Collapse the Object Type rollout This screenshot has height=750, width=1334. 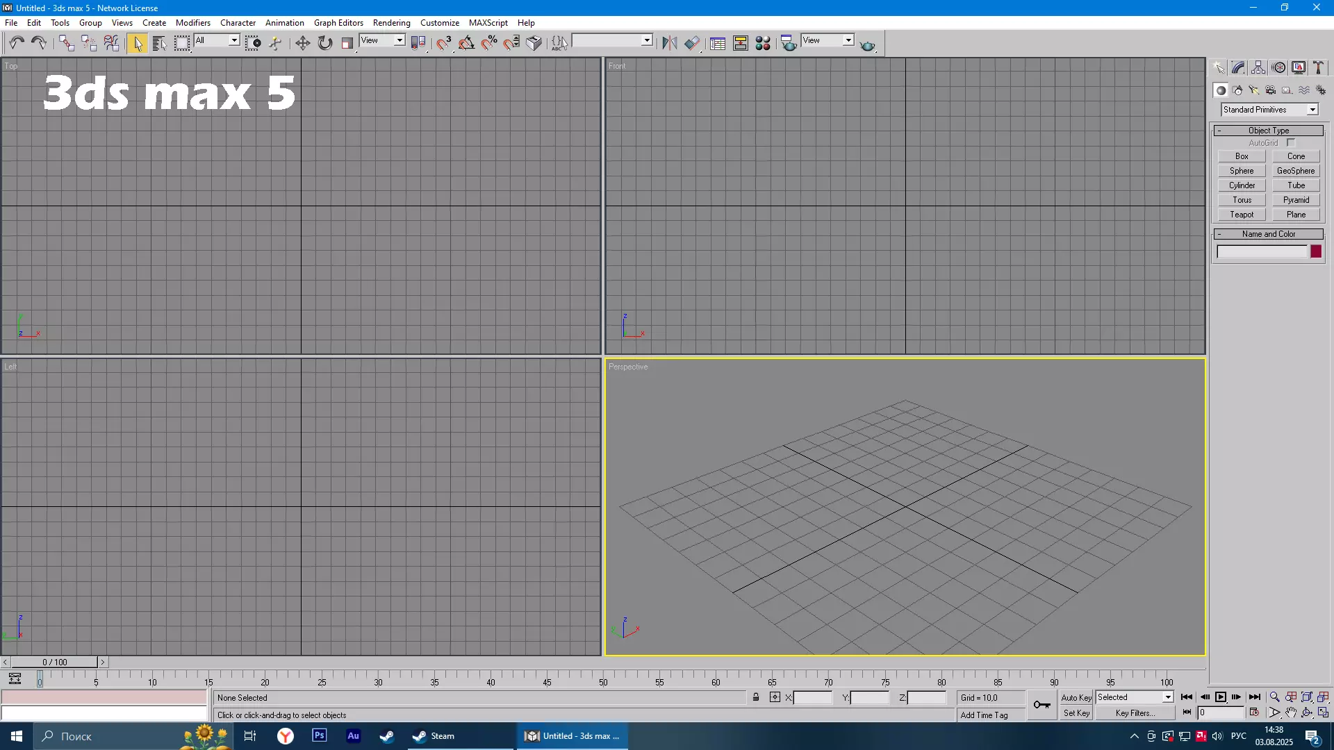click(x=1268, y=131)
